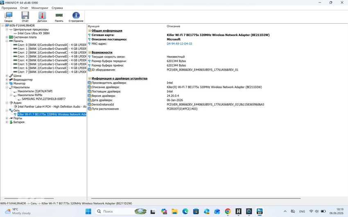Expand the Монитор tree node
Viewport: 348px width, 217px height.
click(x=7, y=83)
